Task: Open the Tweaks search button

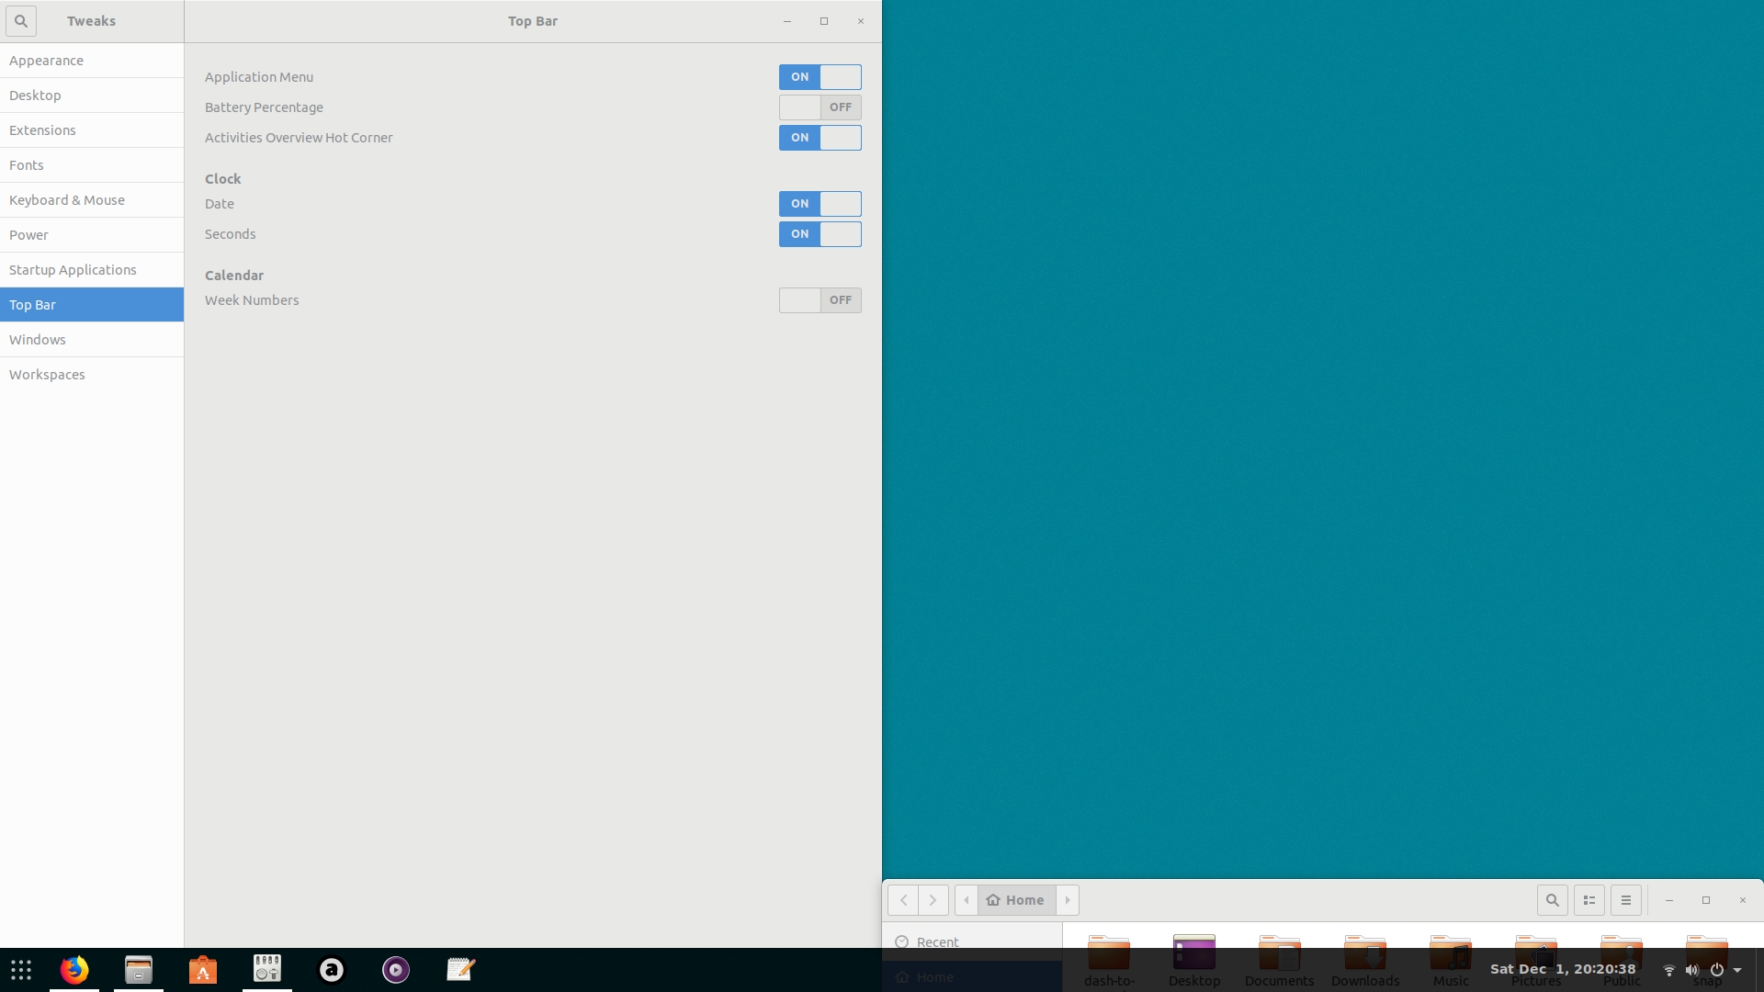Action: [x=20, y=20]
